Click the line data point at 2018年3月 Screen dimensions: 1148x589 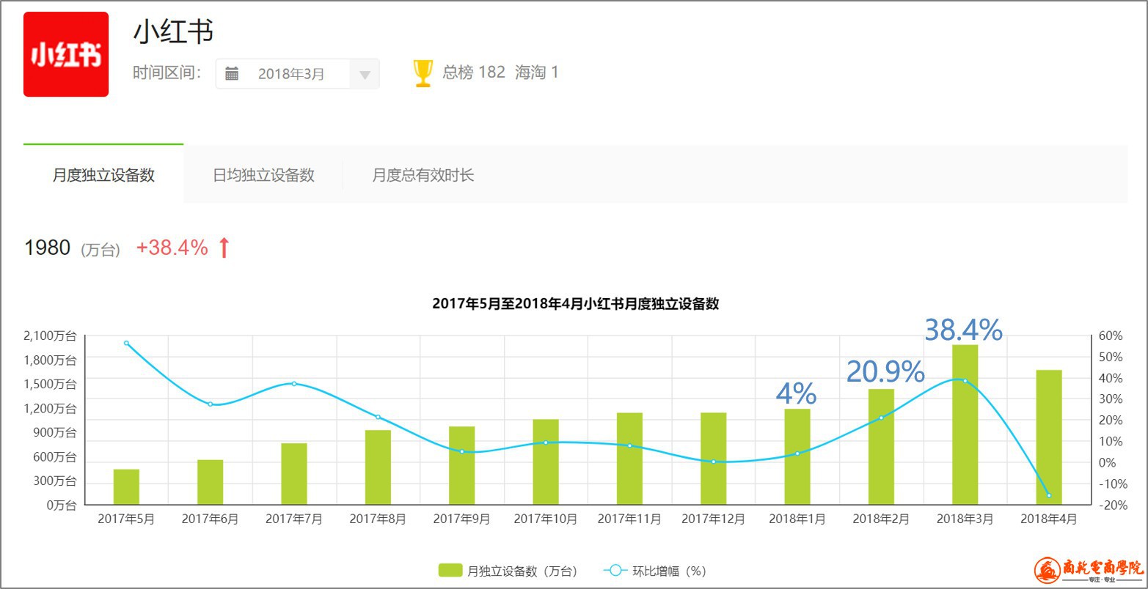pos(965,380)
